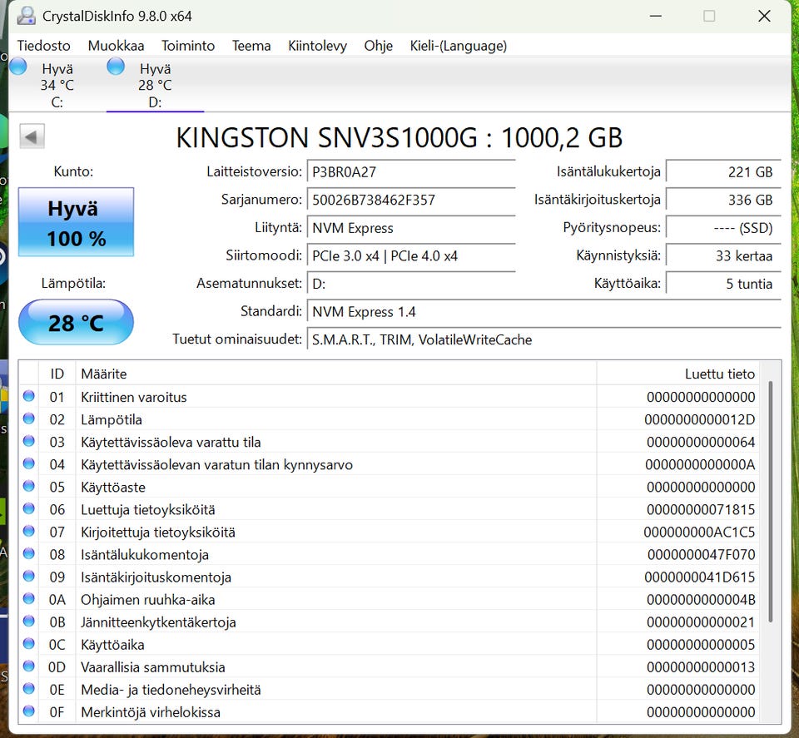The width and height of the screenshot is (799, 738).
Task: Click the blue status orb for drive C:
Action: coord(17,67)
